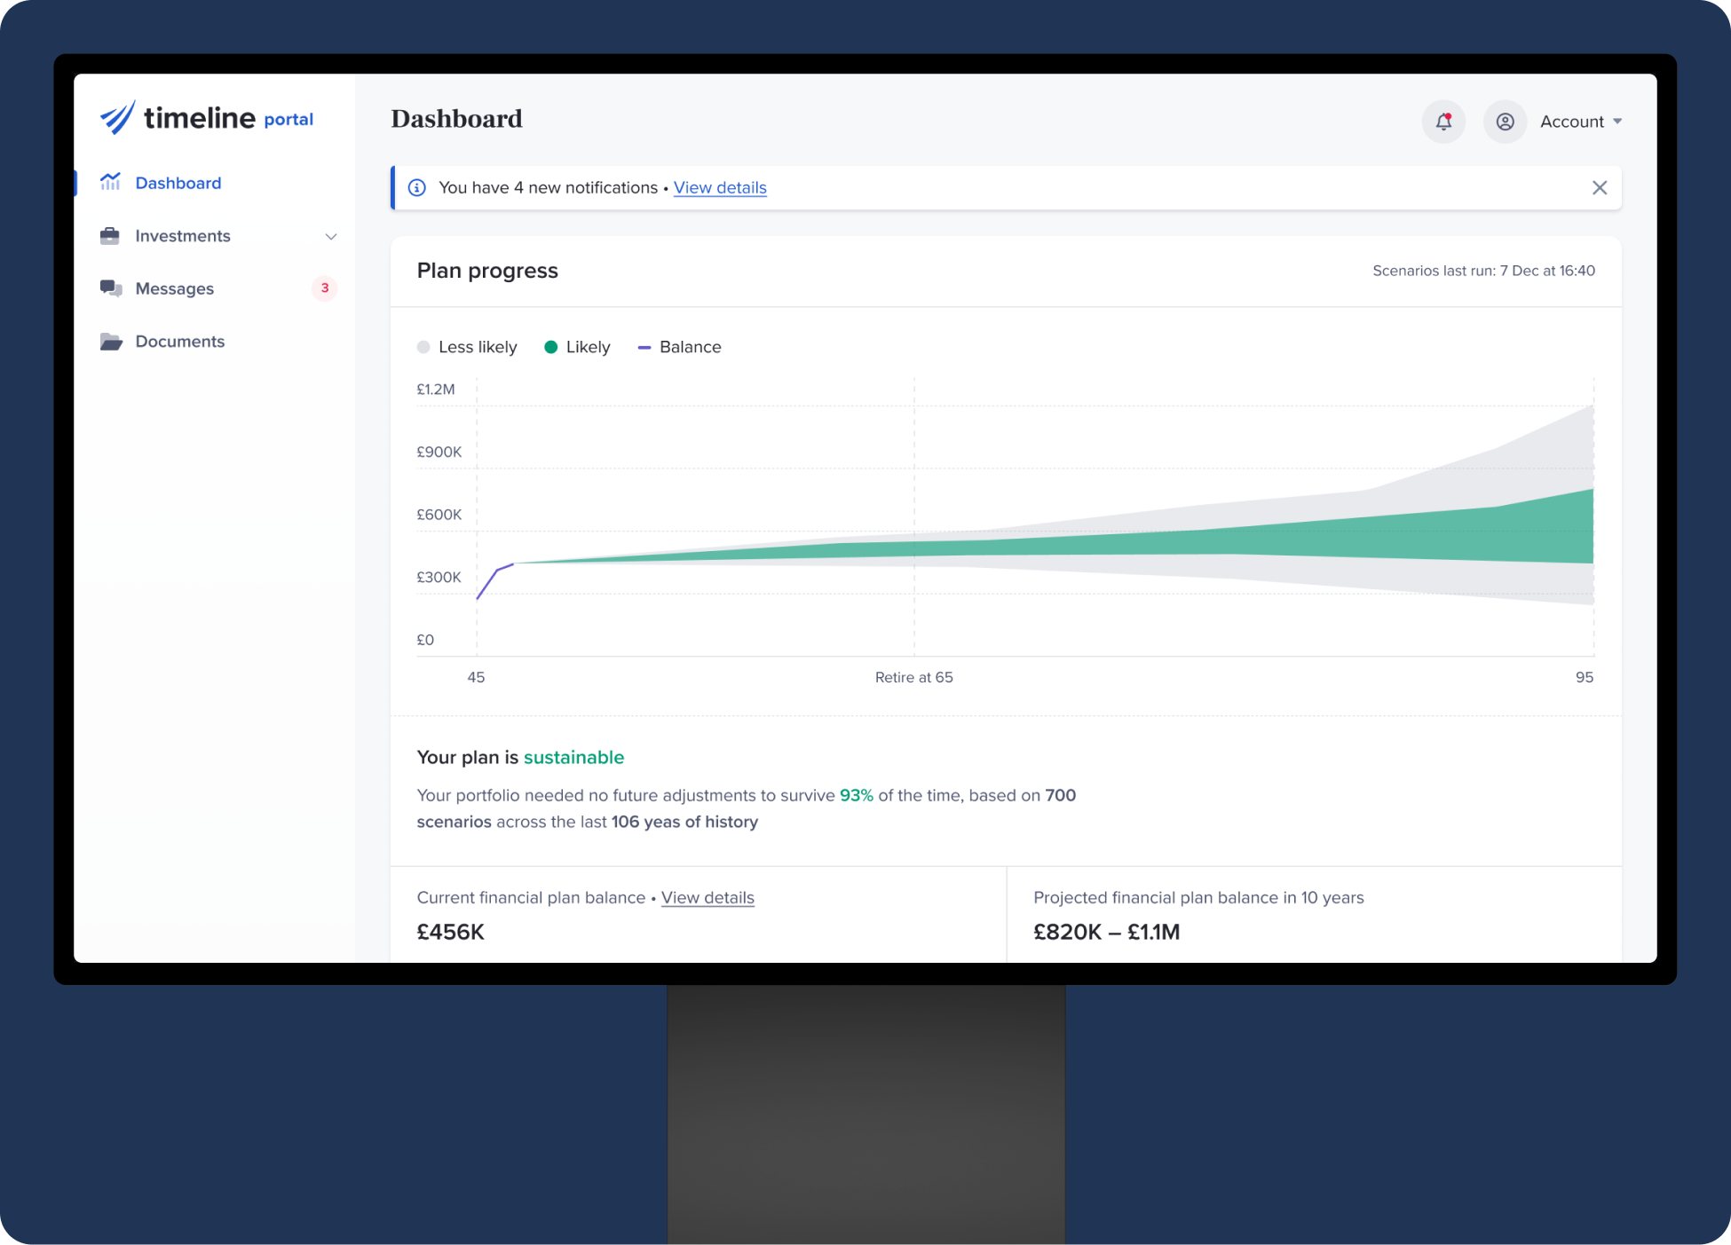
Task: Dismiss the notifications banner with X
Action: pos(1601,187)
